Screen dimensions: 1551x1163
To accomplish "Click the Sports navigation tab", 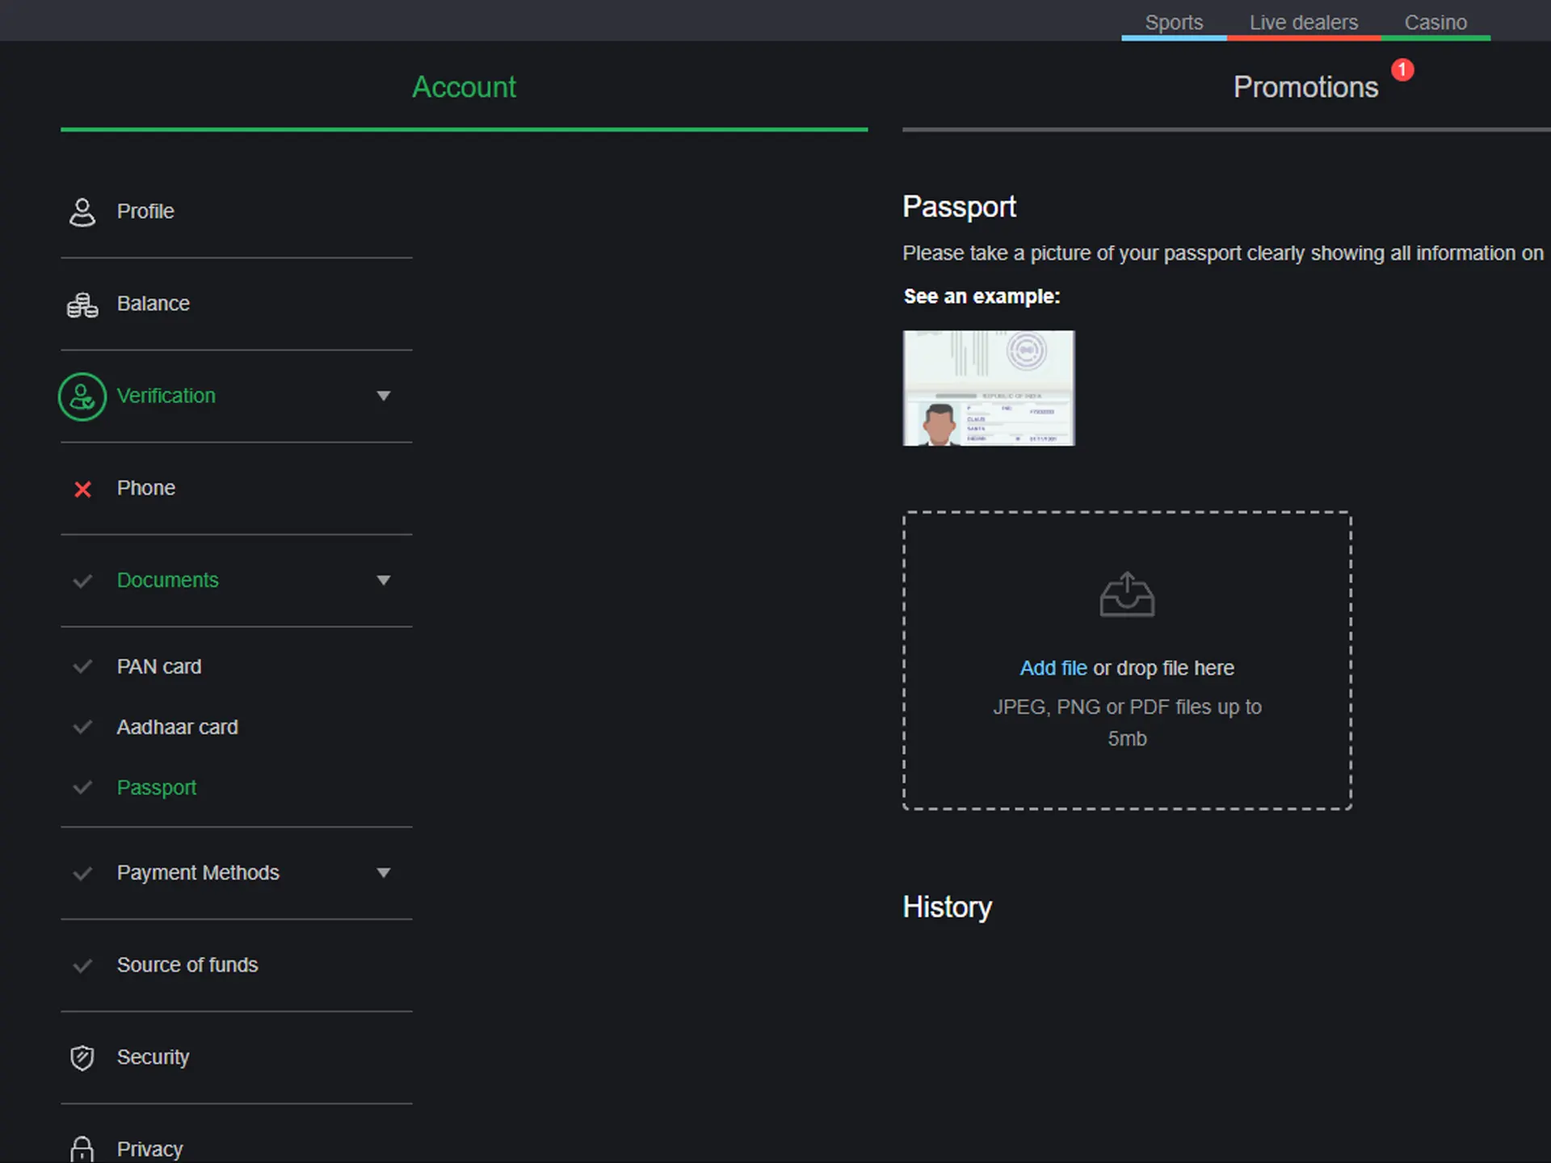I will (x=1174, y=21).
